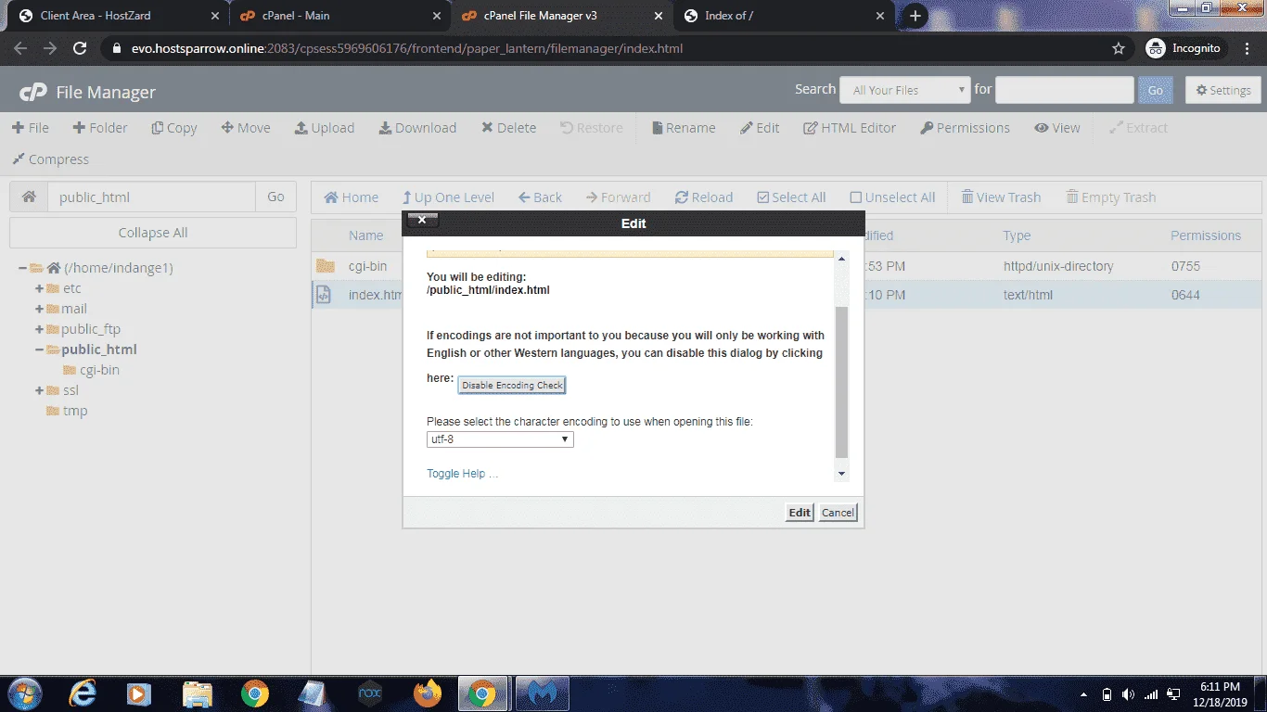
Task: Click the cgi-bin folder icon in file list
Action: pos(325,266)
